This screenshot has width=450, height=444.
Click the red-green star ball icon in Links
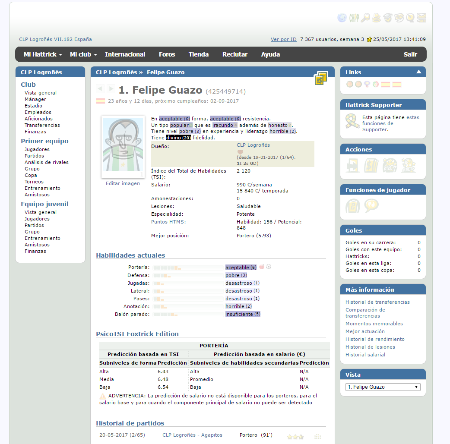[375, 84]
